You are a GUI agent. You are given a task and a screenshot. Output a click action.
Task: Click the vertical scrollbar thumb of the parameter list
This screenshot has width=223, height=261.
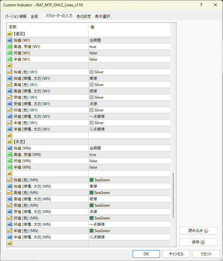(173, 195)
